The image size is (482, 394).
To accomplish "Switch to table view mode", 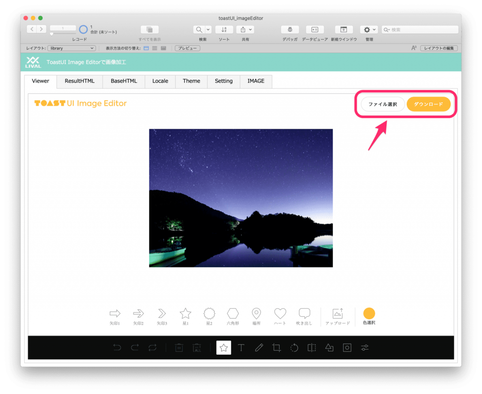I will [163, 49].
